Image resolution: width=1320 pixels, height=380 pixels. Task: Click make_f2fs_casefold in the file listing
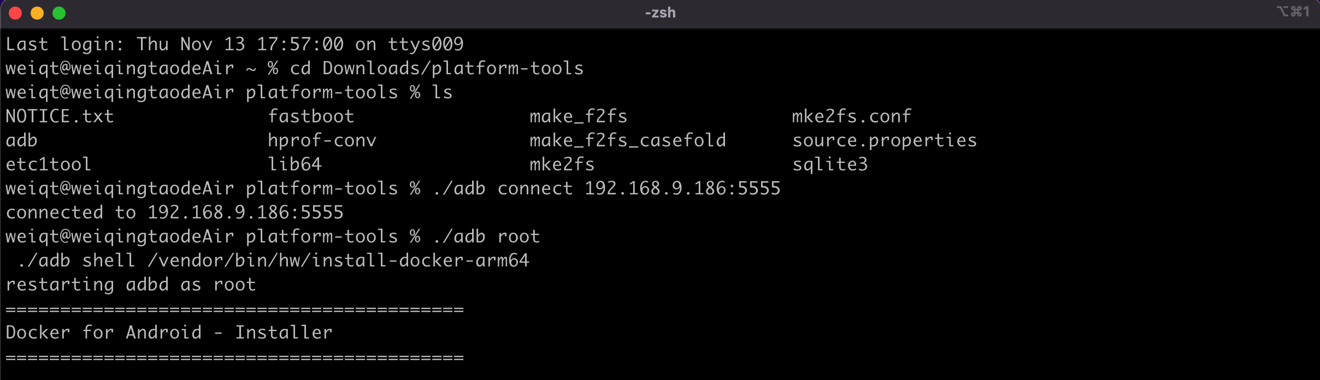tap(628, 140)
